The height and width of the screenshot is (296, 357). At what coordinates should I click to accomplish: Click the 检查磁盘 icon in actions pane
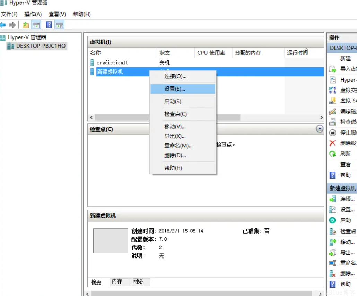333,122
